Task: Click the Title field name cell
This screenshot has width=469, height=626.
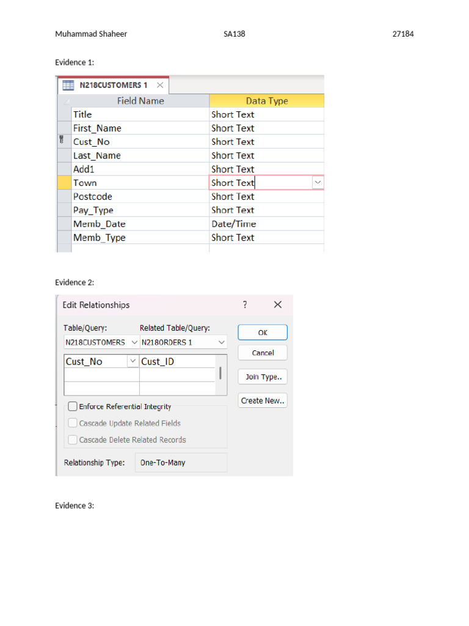Action: (x=140, y=114)
